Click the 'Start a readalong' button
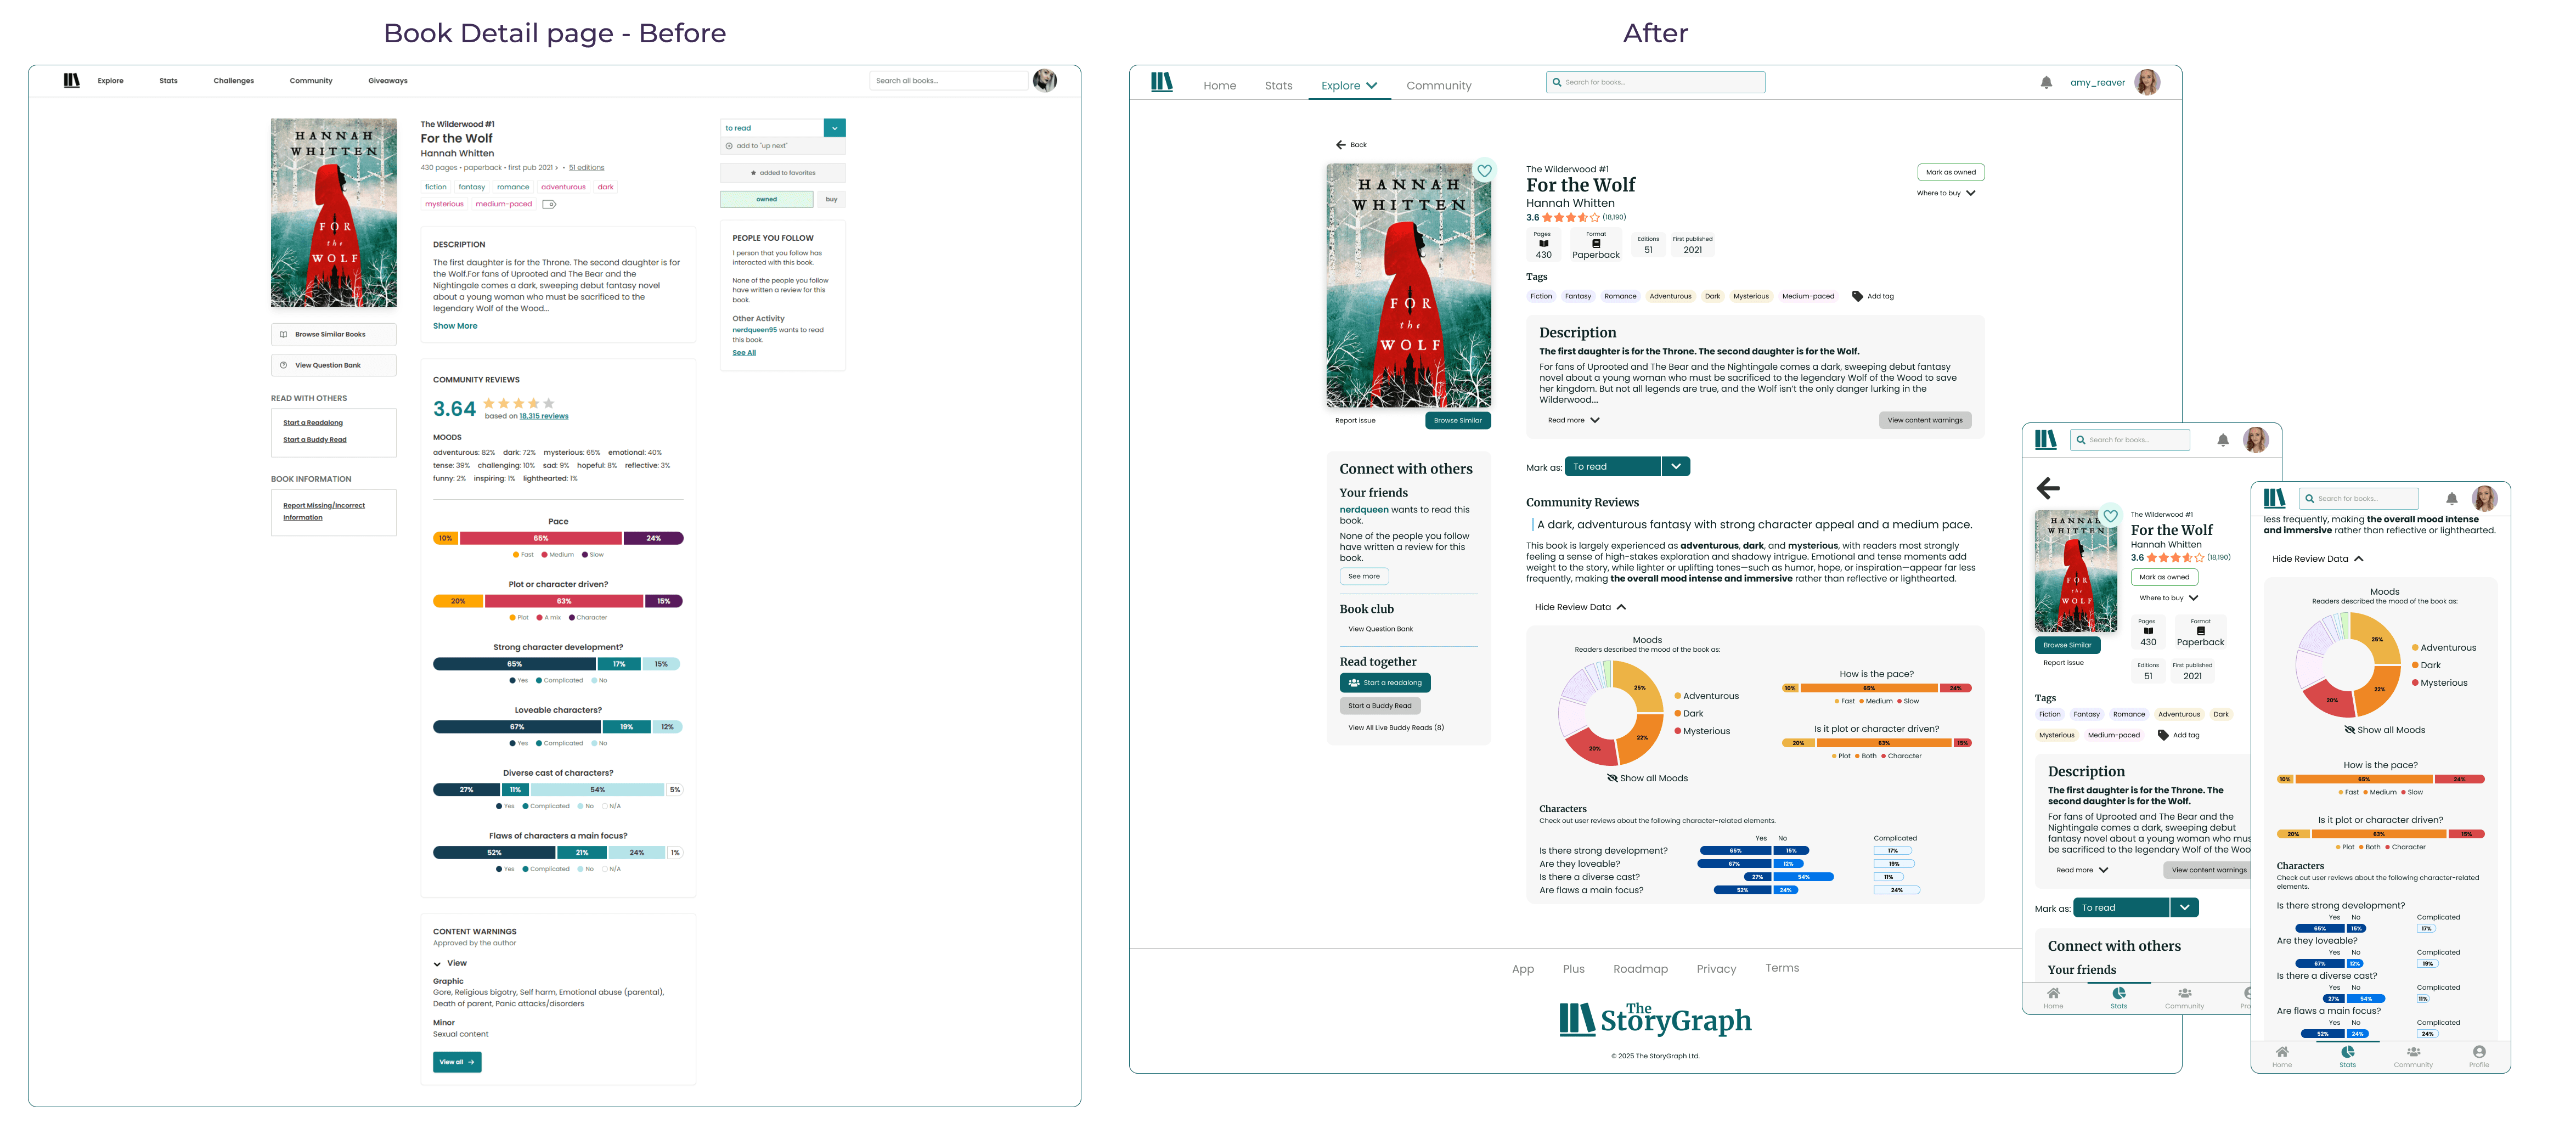 (1385, 683)
